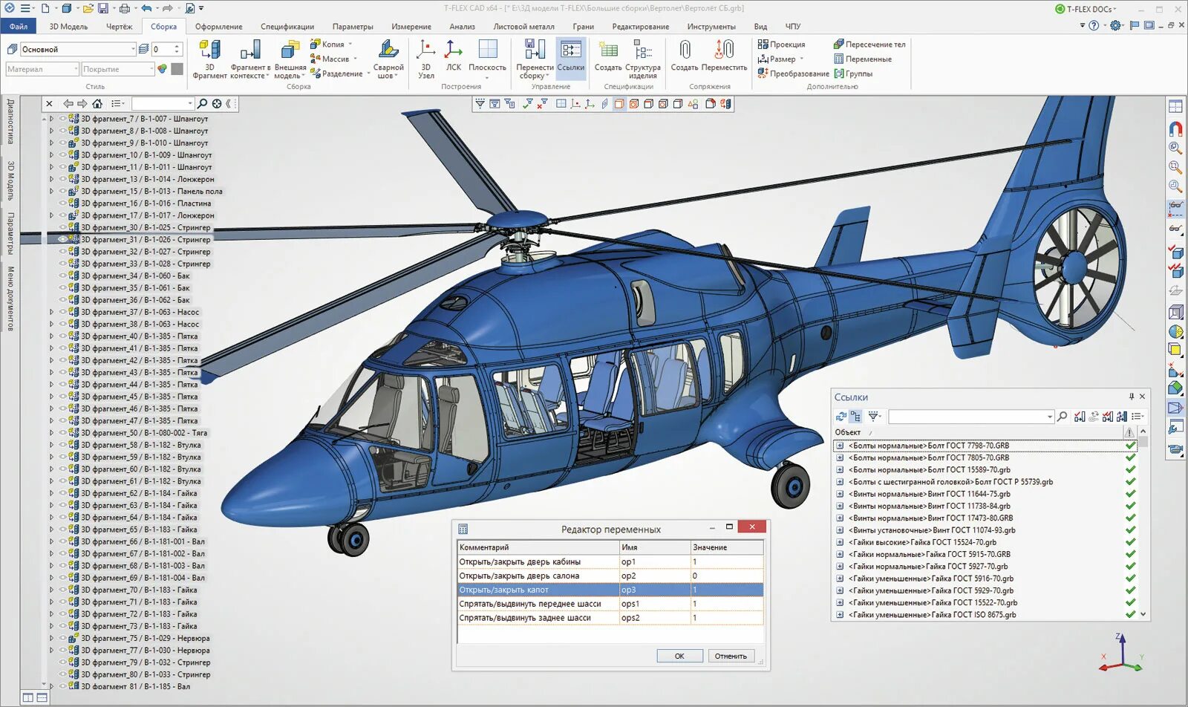Toggle tree view icon in Ссылки panel

tap(855, 417)
